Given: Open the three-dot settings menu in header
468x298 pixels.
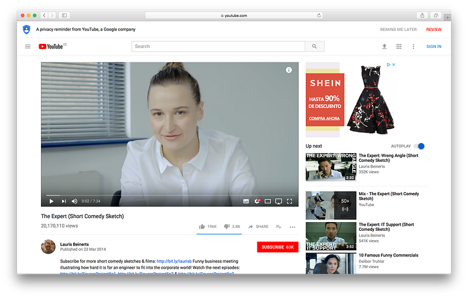Looking at the screenshot, I should coord(414,47).
